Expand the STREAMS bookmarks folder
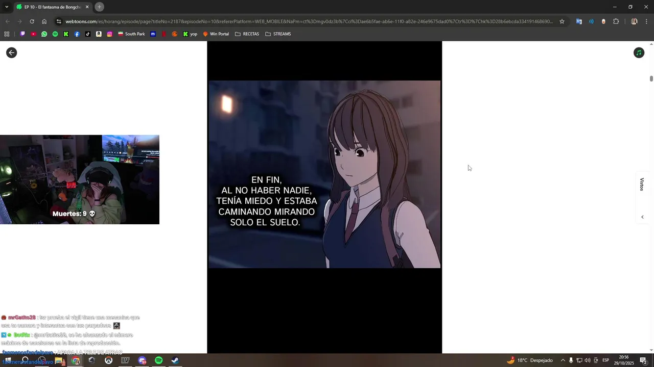This screenshot has height=367, width=654. [278, 34]
